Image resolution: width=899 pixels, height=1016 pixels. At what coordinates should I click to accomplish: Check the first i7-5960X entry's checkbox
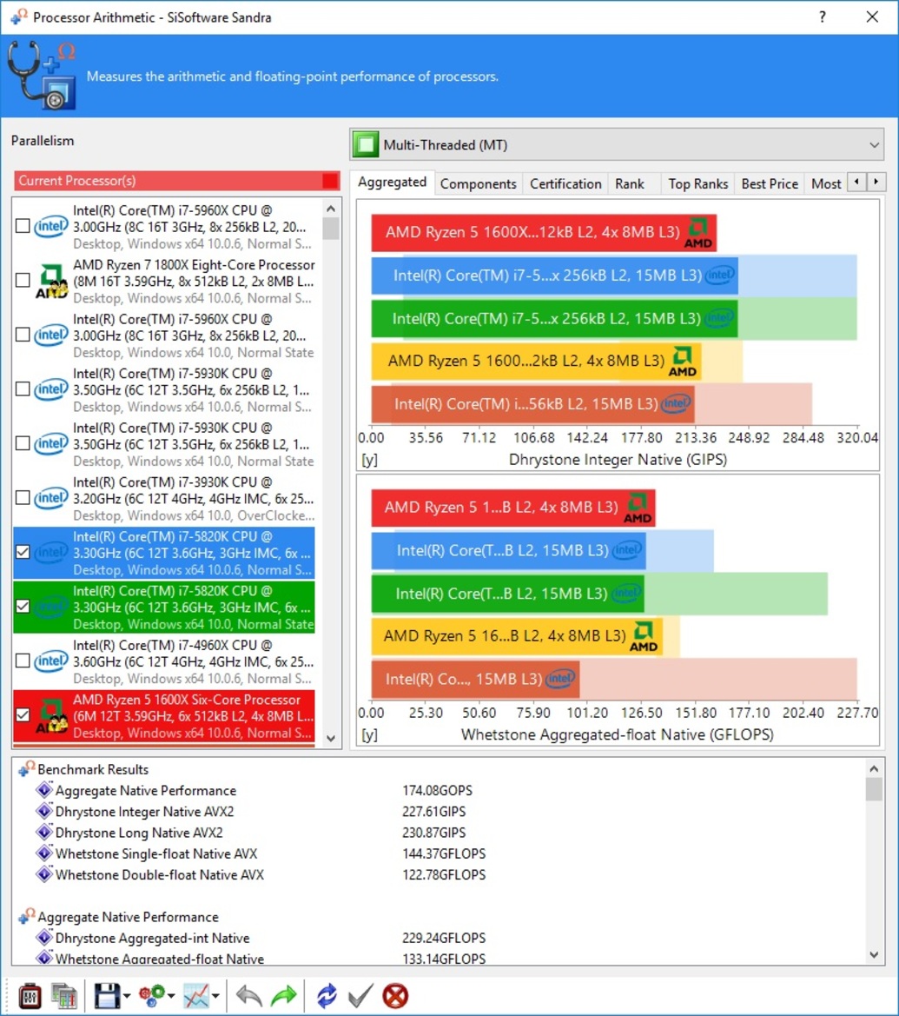click(23, 226)
